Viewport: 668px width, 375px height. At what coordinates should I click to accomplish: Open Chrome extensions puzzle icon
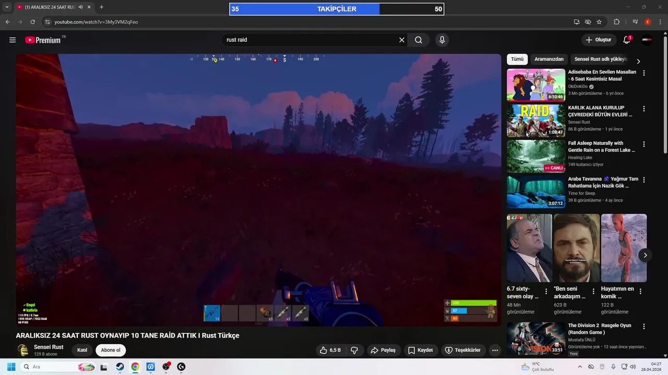pos(617,22)
